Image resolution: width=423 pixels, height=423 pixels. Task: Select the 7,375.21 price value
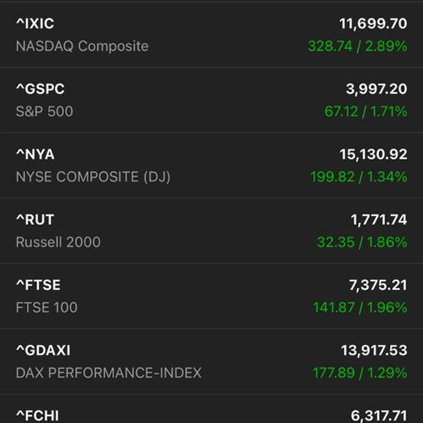pyautogui.click(x=378, y=285)
